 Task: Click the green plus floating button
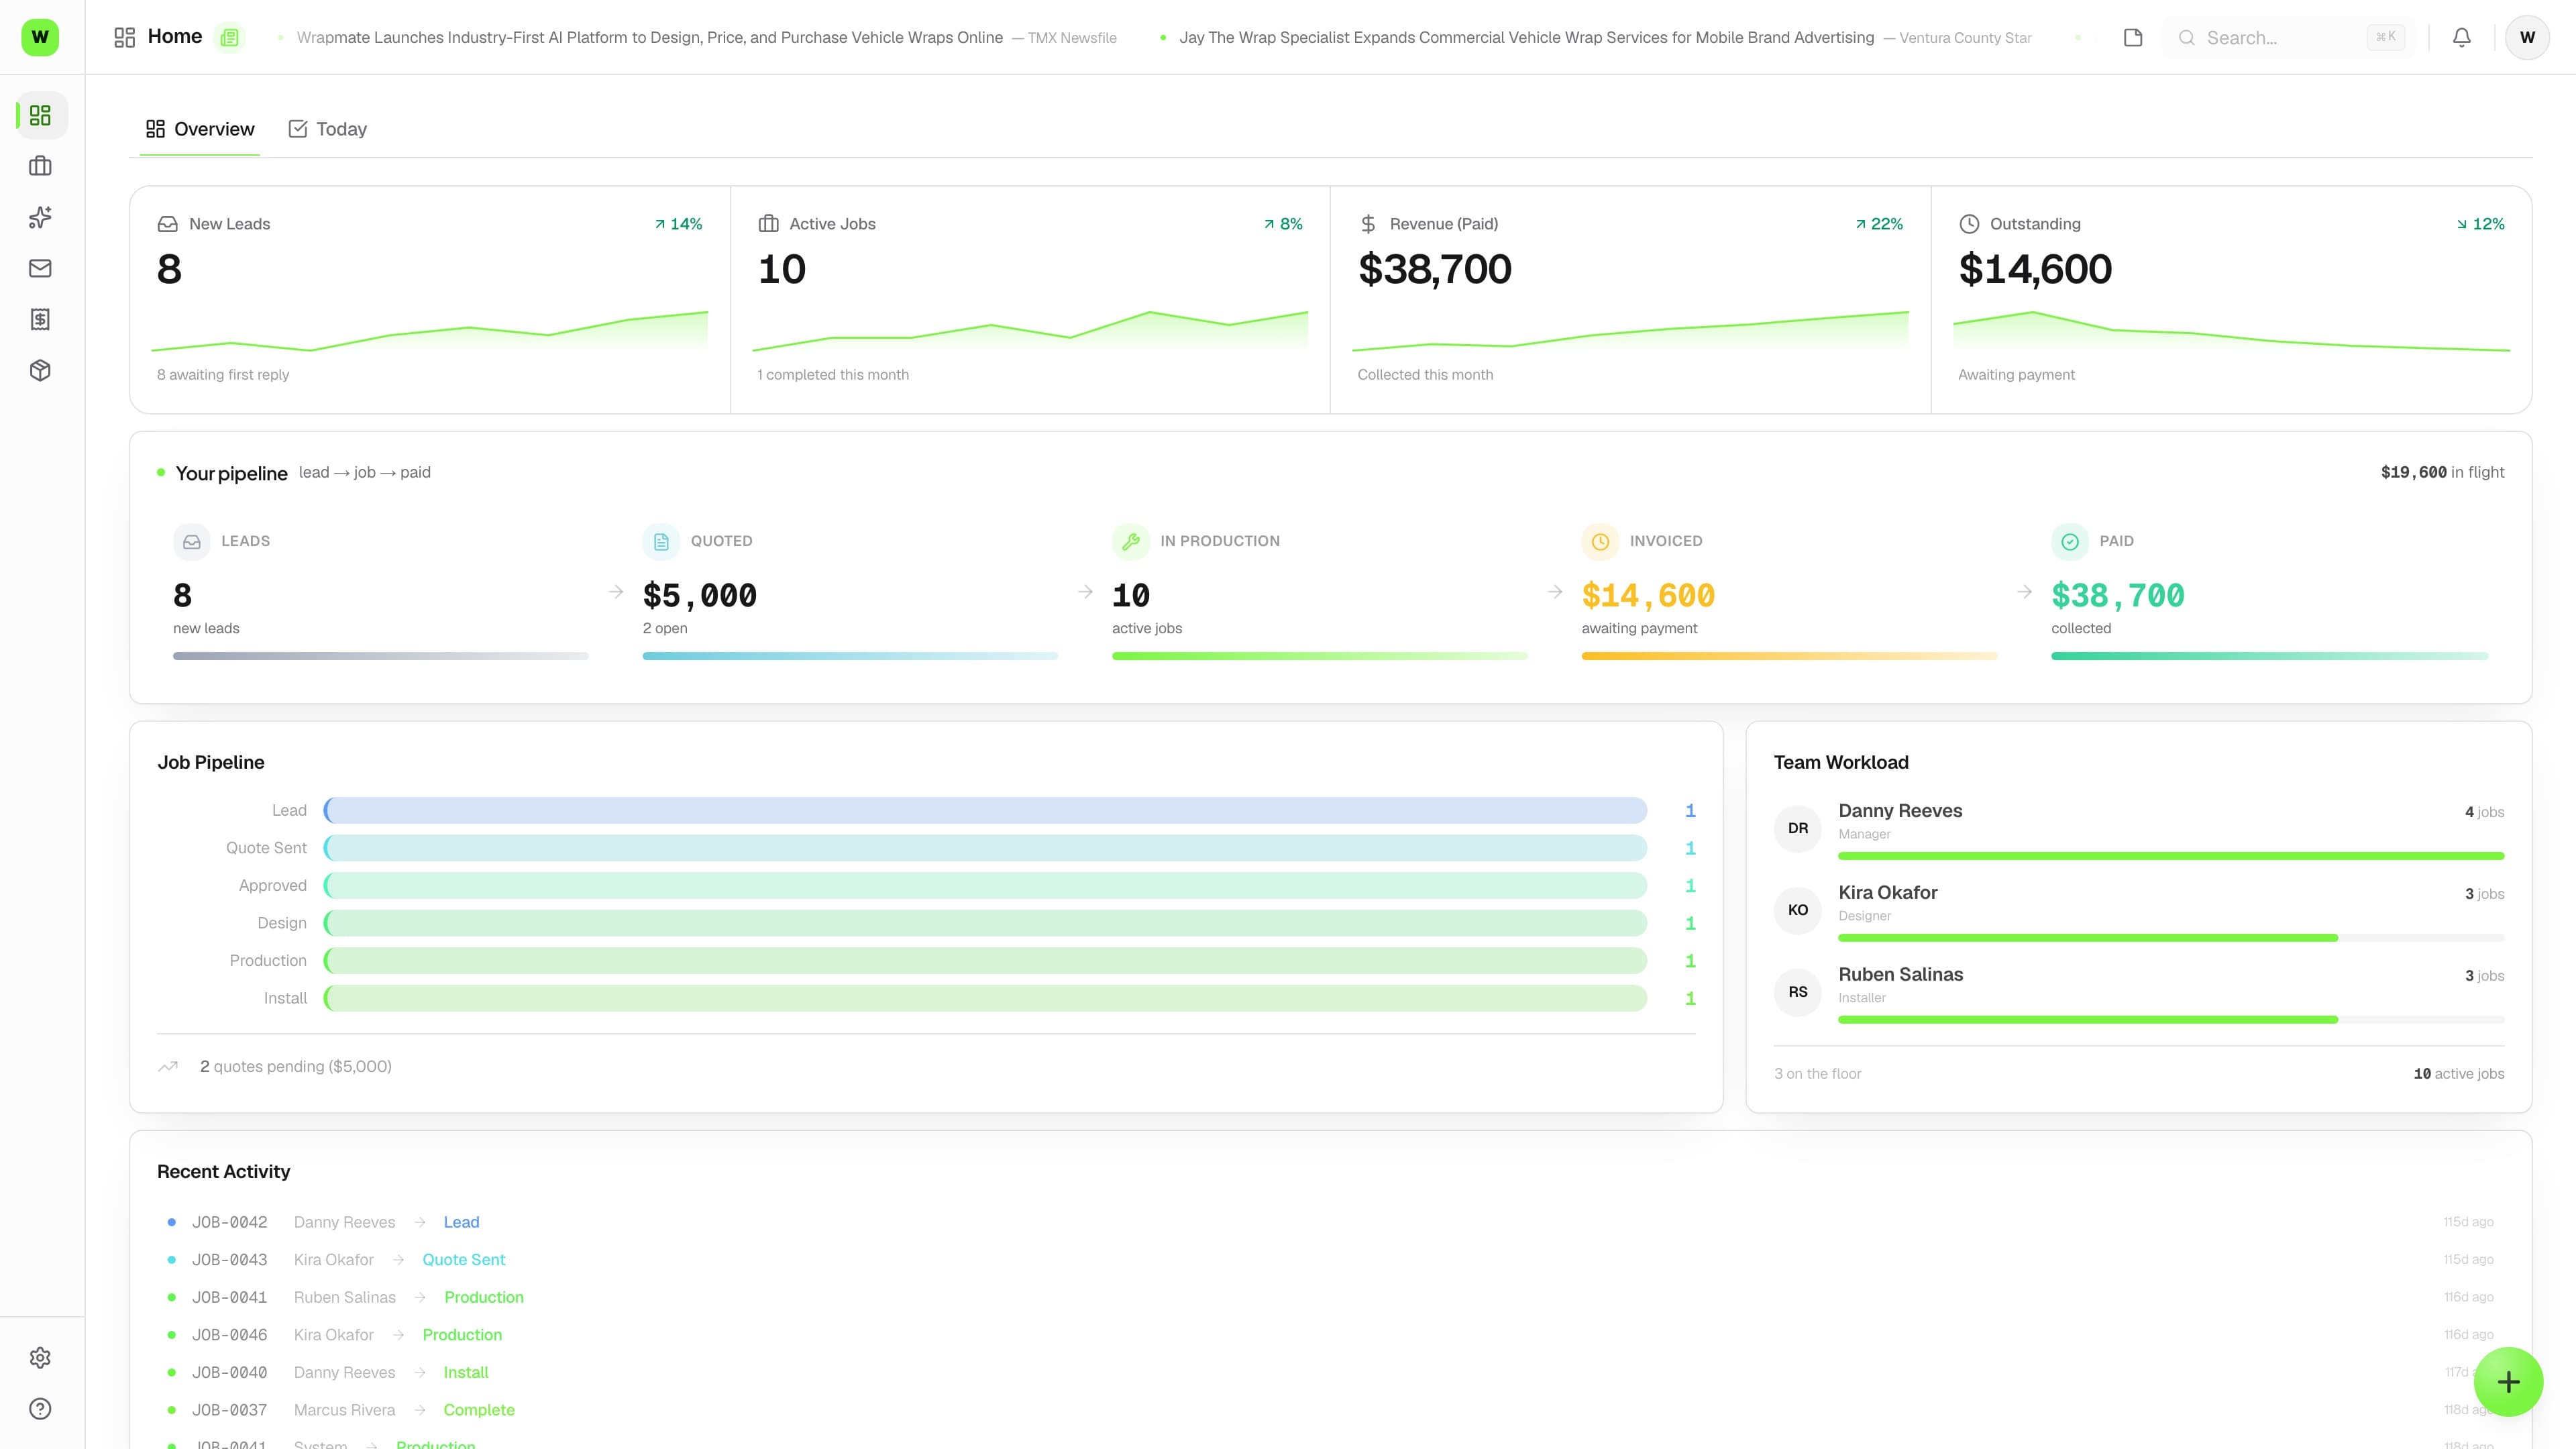2508,1382
